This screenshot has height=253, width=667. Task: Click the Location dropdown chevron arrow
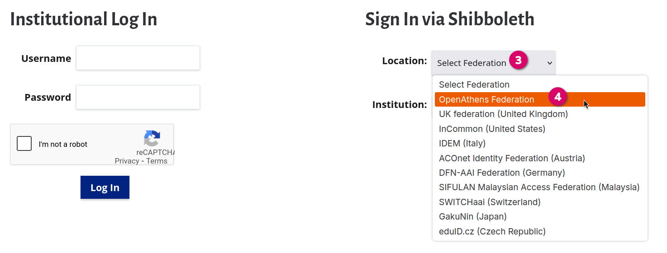(x=550, y=63)
